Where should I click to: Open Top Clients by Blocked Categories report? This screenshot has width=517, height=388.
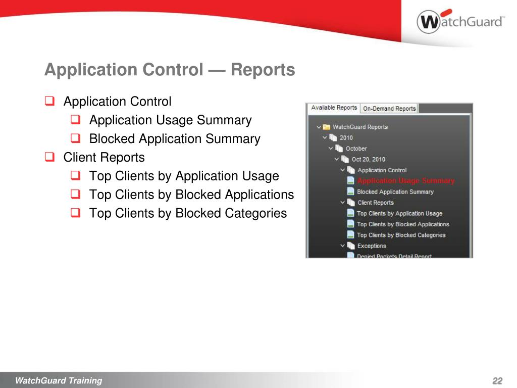pyautogui.click(x=401, y=235)
